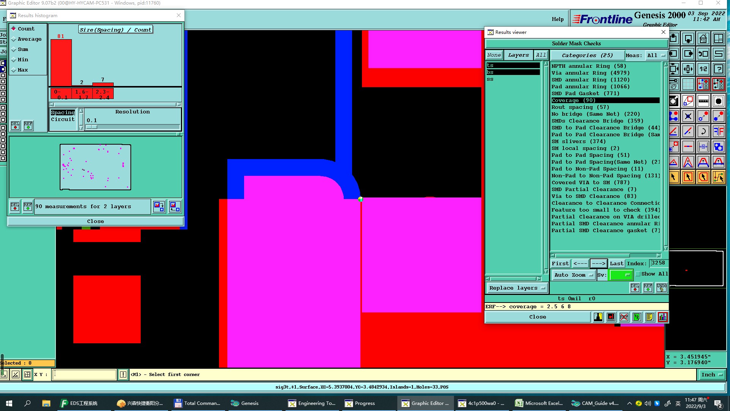Image resolution: width=730 pixels, height=411 pixels.
Task: Click the home view icon
Action: (703, 38)
